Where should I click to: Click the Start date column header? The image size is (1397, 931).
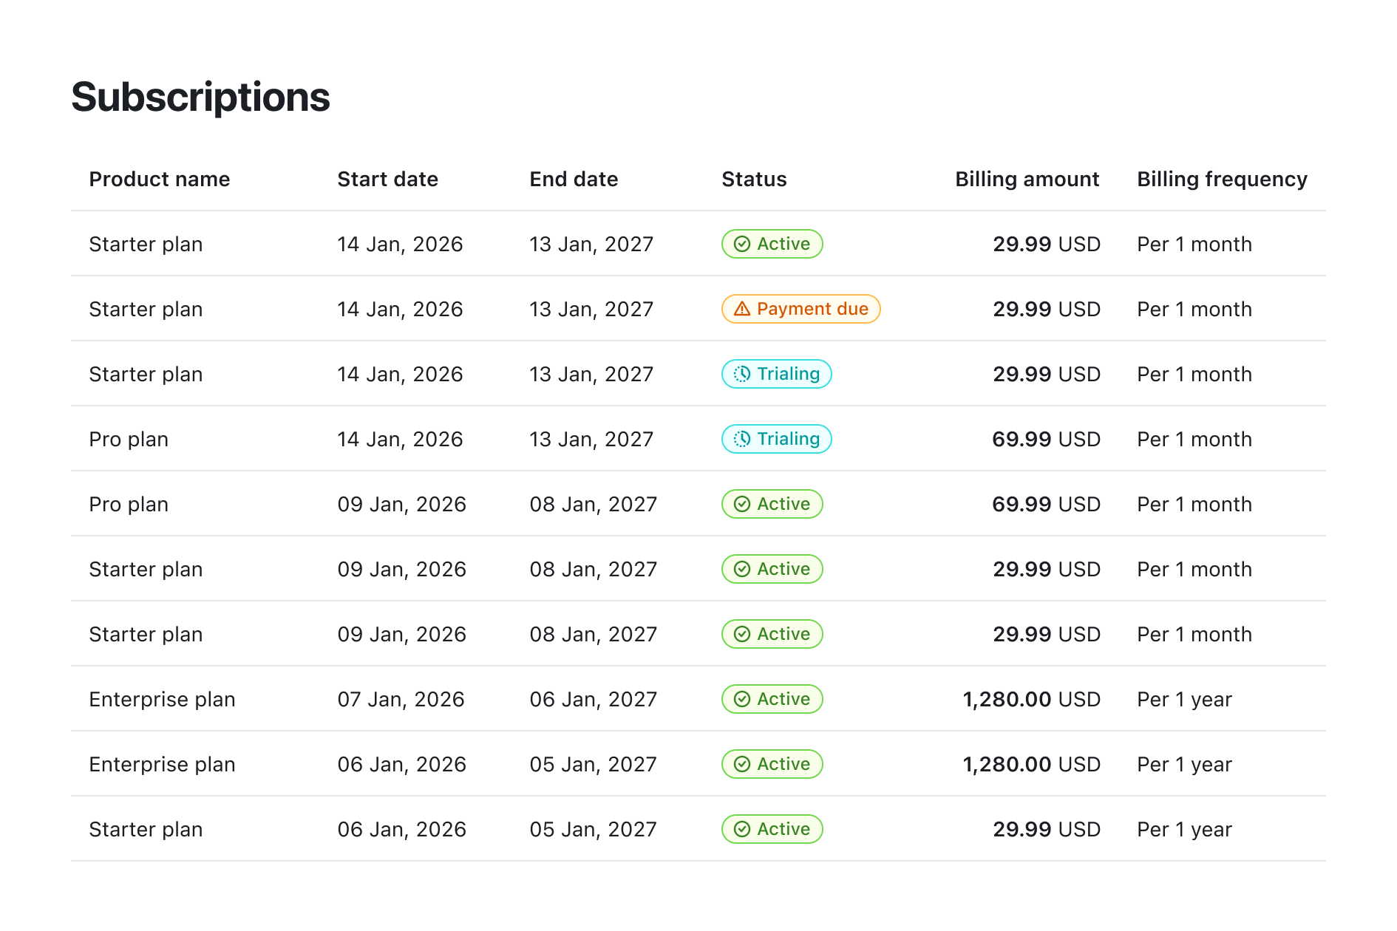click(387, 179)
